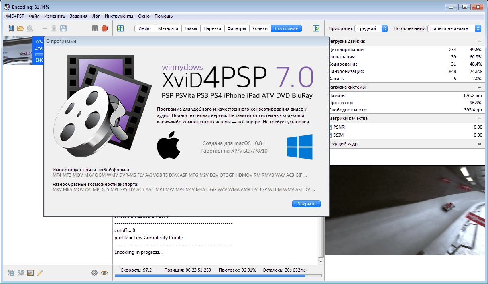Click the right panel toggle arrow icon
The width and height of the screenshot is (488, 284).
[316, 28]
